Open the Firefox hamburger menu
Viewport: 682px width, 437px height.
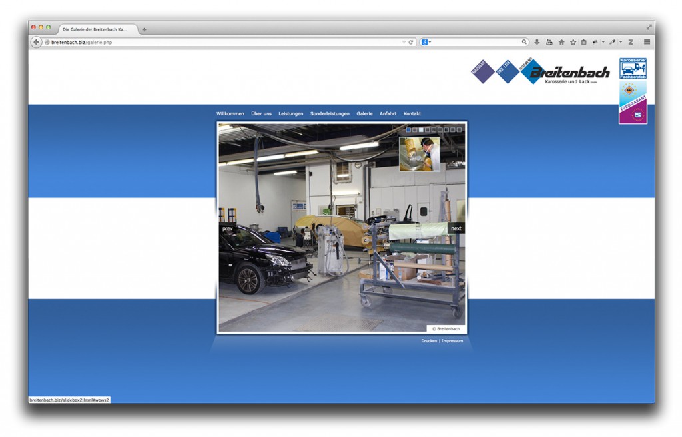(647, 42)
